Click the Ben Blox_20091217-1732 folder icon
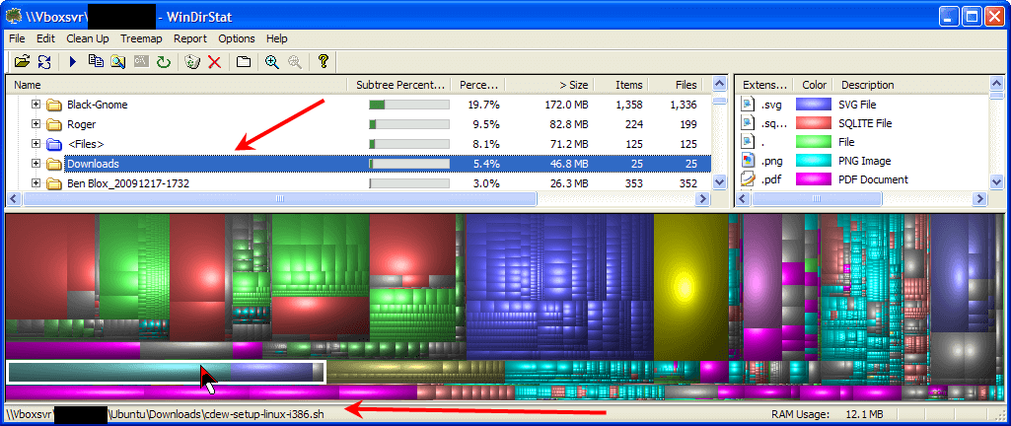This screenshot has height=426, width=1011. (x=53, y=183)
